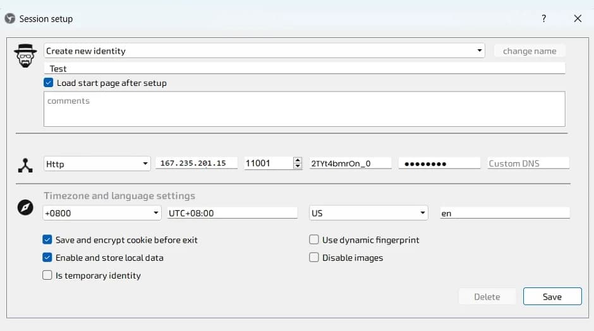Increase the proxy port with up arrow

coord(298,160)
